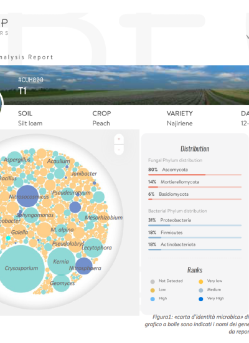Click the Very High rank blue dot
Viewport: 249px width, 343px height.
click(201, 299)
